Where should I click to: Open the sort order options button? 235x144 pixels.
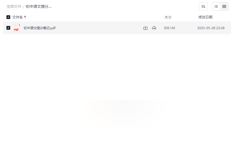coord(203,6)
